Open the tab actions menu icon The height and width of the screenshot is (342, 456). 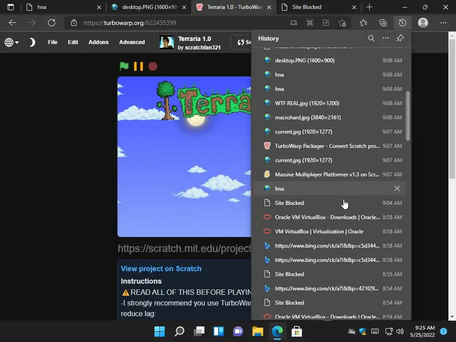click(x=11, y=7)
